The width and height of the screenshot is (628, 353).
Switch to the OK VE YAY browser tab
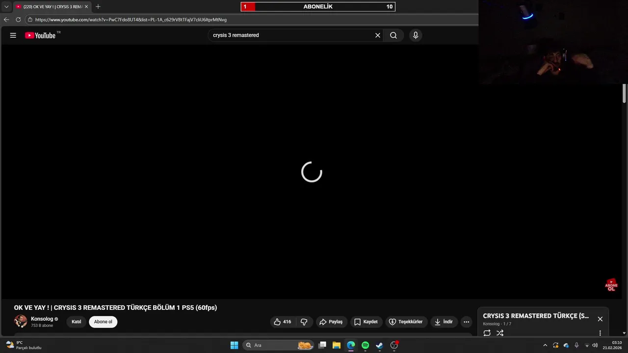tap(52, 7)
